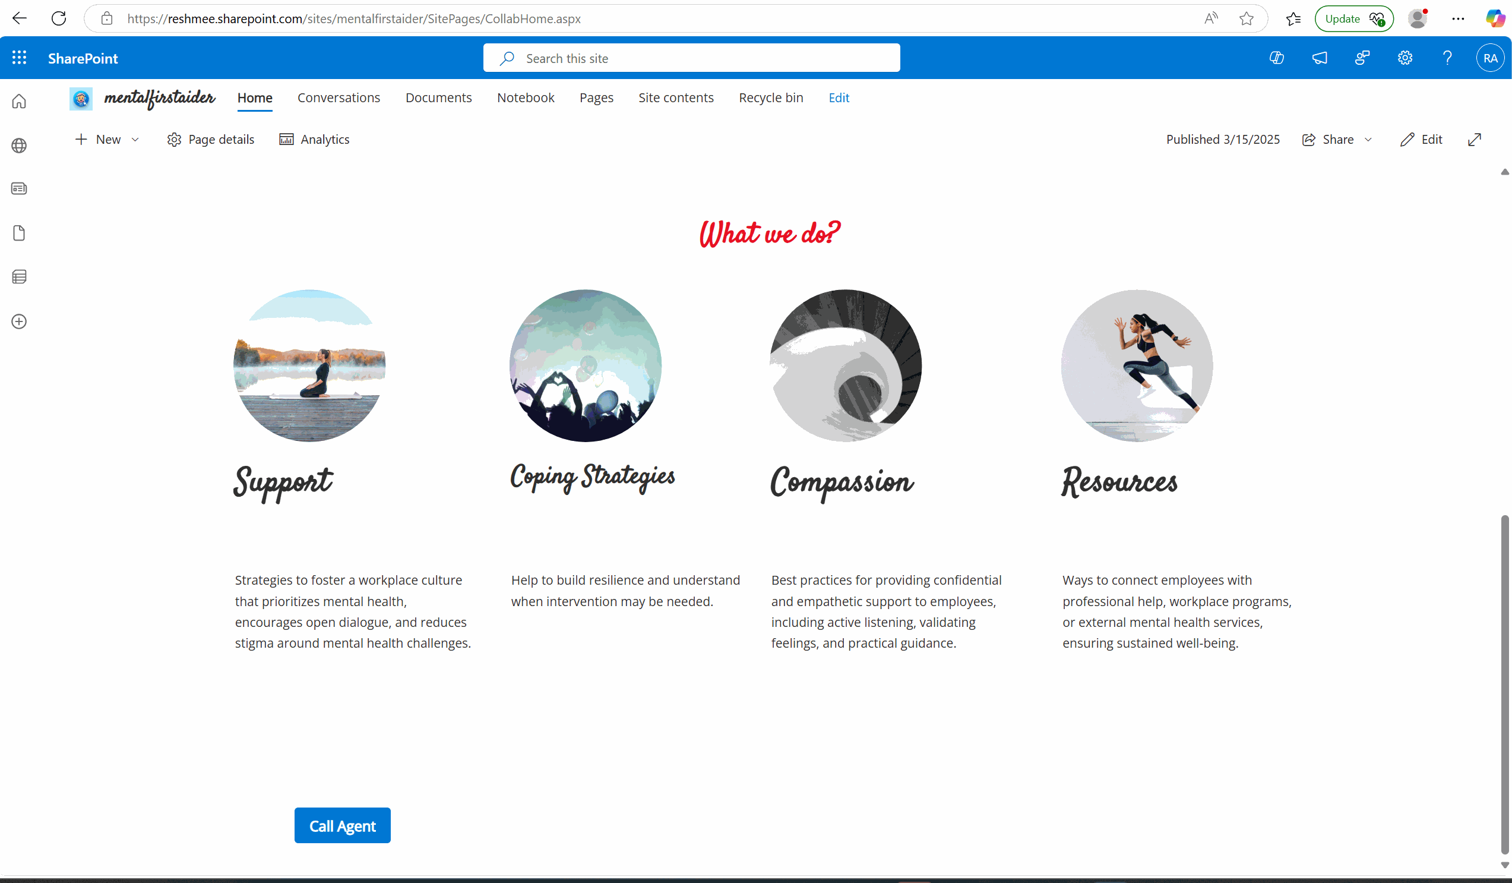Expand the Share dropdown menu
Viewport: 1512px width, 883px height.
pyautogui.click(x=1368, y=139)
